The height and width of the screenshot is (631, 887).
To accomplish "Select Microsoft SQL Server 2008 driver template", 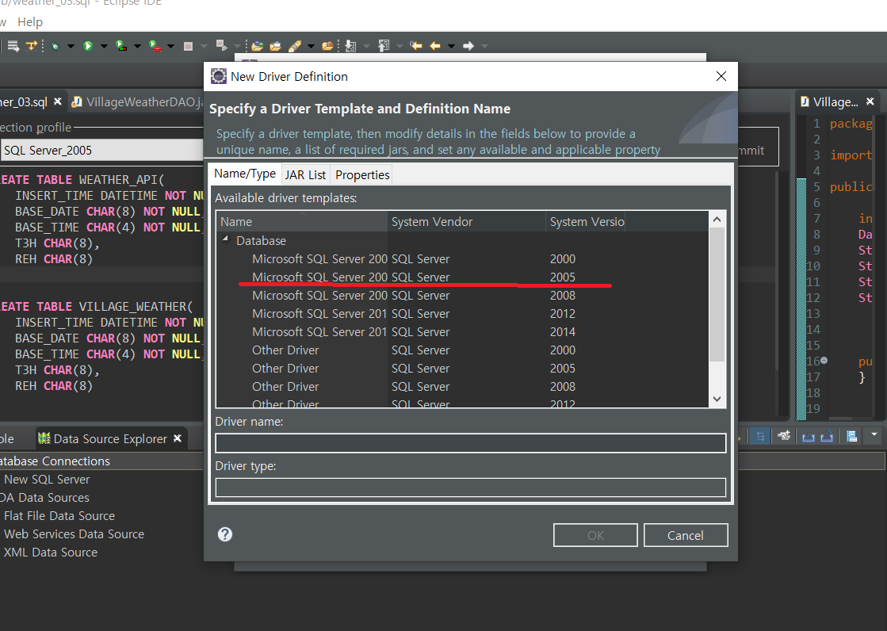I will click(462, 295).
